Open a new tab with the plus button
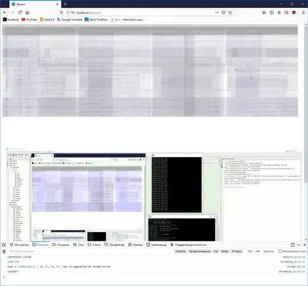Image resolution: width=308 pixels, height=286 pixels. point(65,4)
